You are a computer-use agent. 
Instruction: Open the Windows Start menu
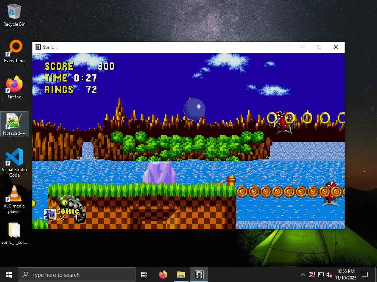pos(9,275)
